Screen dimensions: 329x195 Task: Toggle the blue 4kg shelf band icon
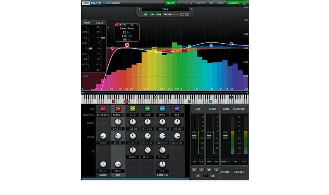(x=177, y=109)
